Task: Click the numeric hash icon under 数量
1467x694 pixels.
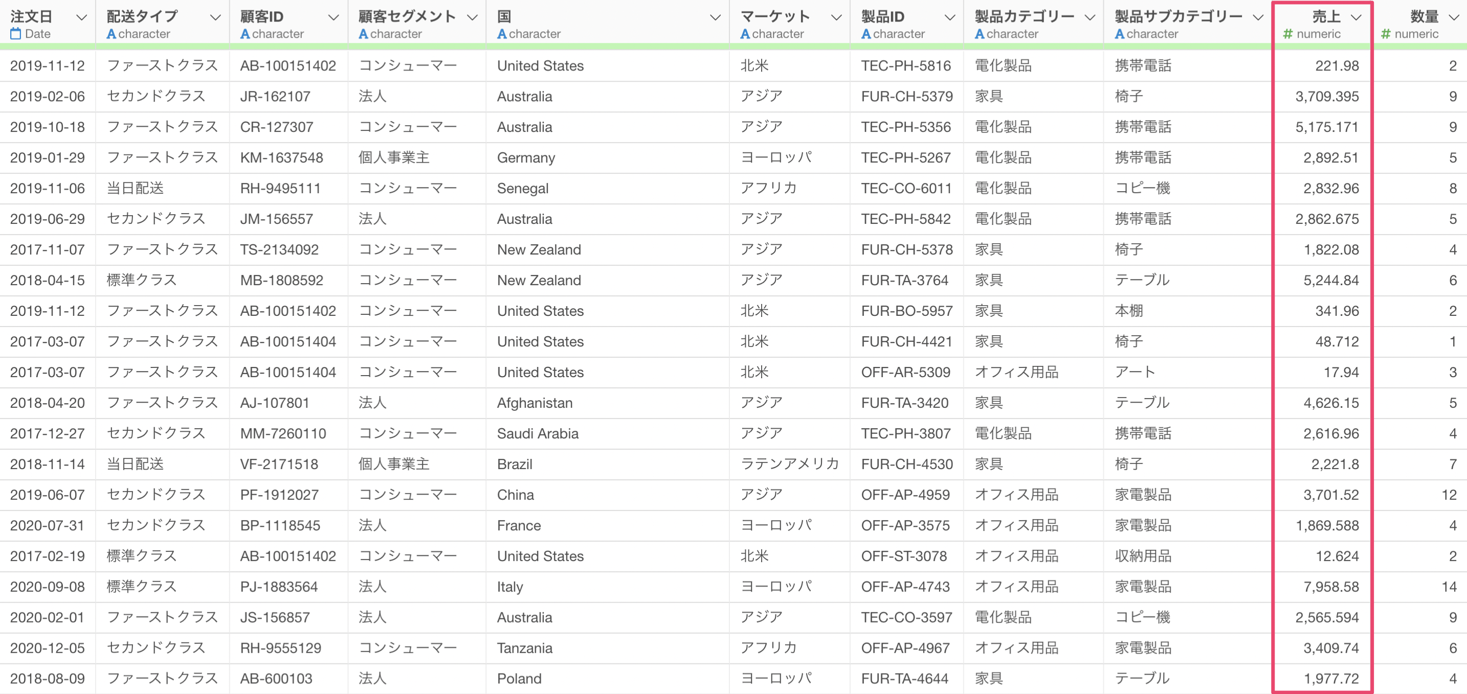Action: [1386, 34]
